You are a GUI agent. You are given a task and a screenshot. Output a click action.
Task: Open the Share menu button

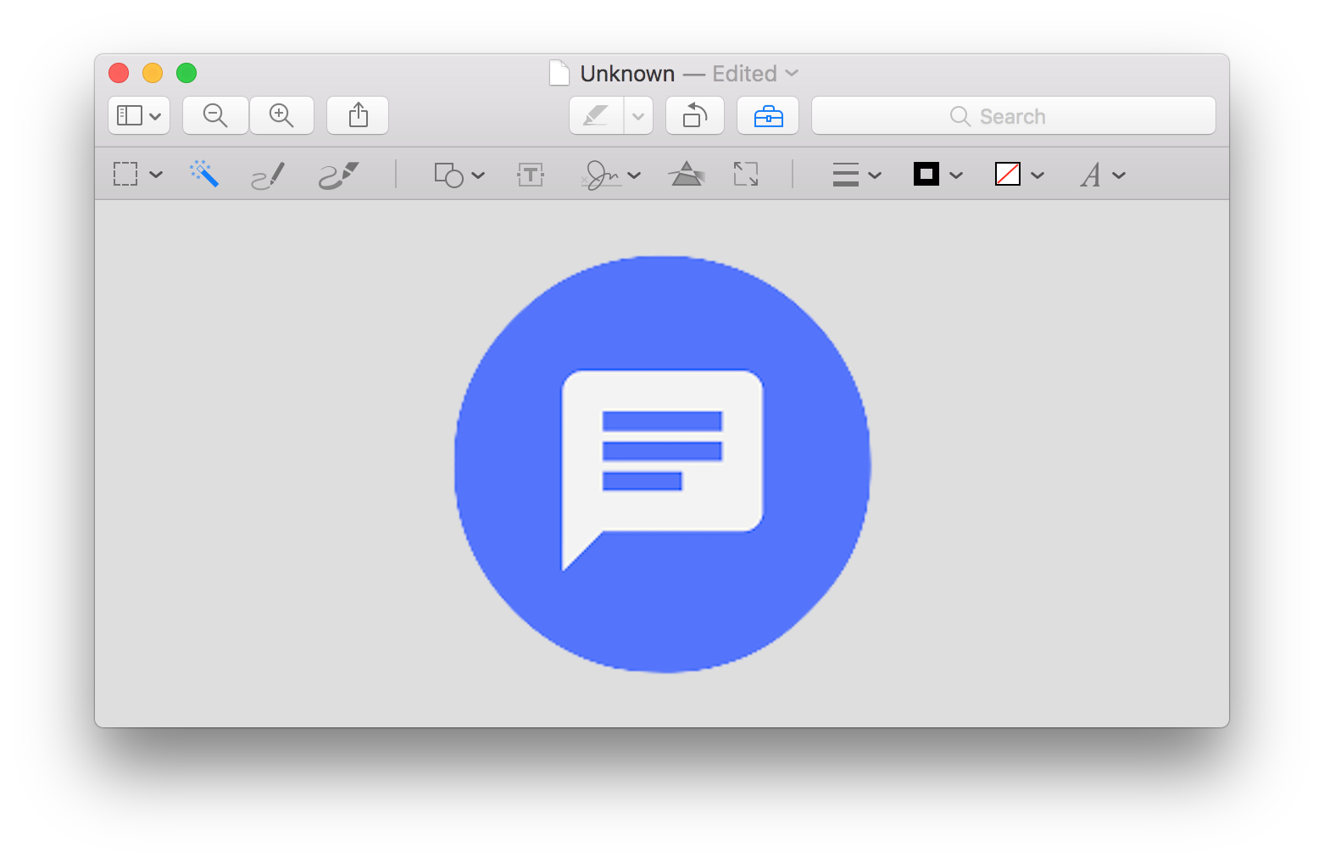[358, 115]
